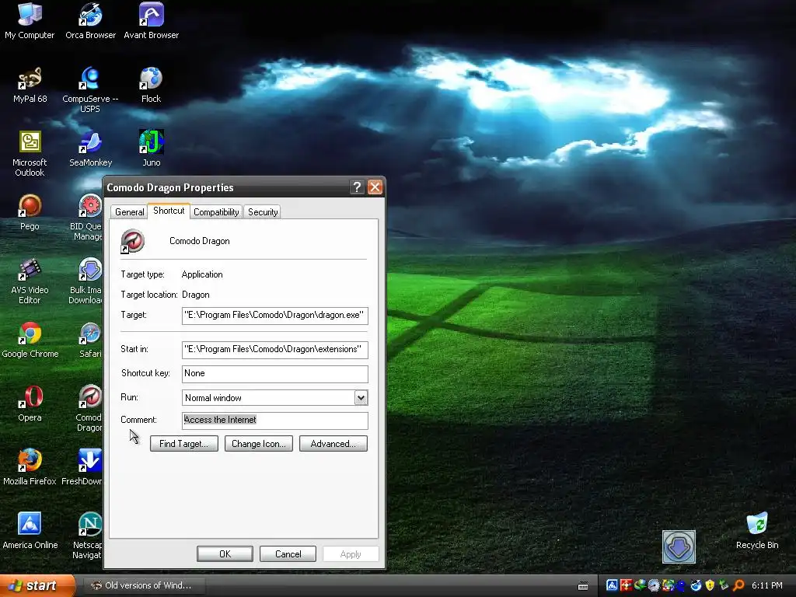Switch to the General tab
Viewport: 796px width, 597px height.
[x=130, y=212]
